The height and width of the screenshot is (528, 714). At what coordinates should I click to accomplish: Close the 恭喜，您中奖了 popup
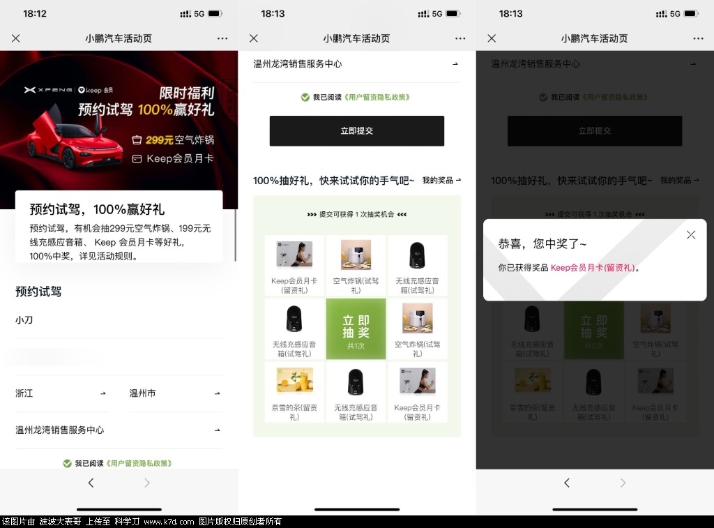690,235
